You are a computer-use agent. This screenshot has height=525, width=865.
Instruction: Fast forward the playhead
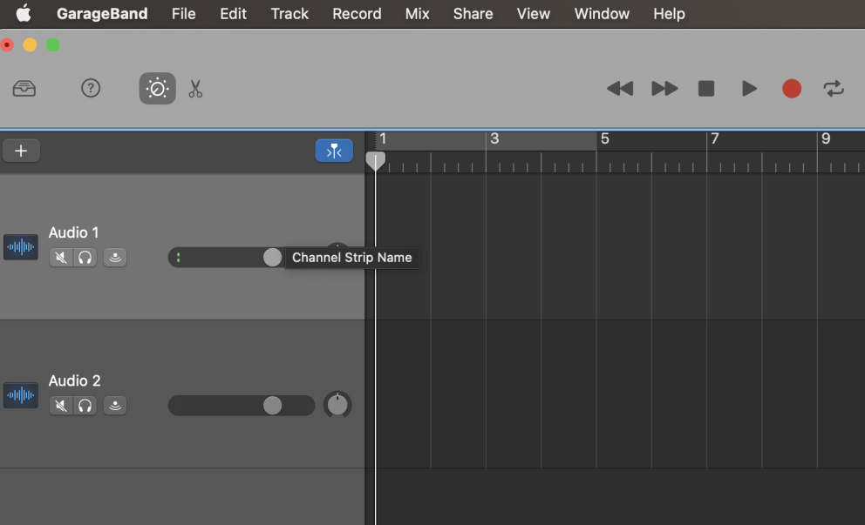coord(664,88)
